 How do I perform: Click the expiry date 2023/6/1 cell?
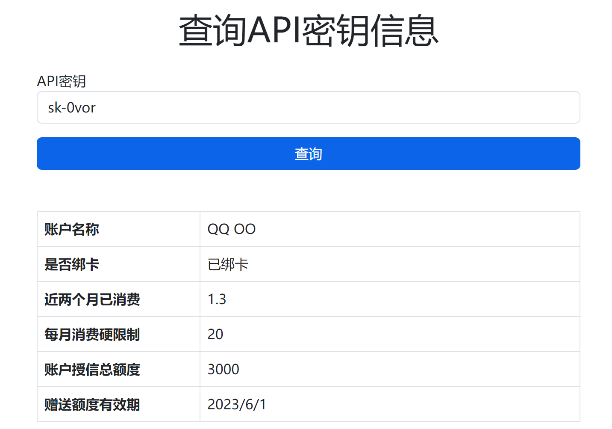[237, 404]
